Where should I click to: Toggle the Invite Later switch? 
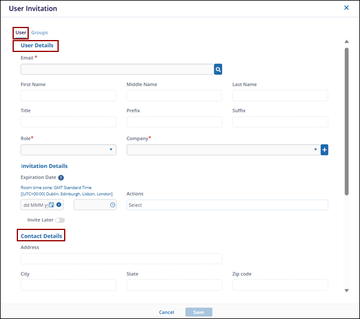[59, 220]
